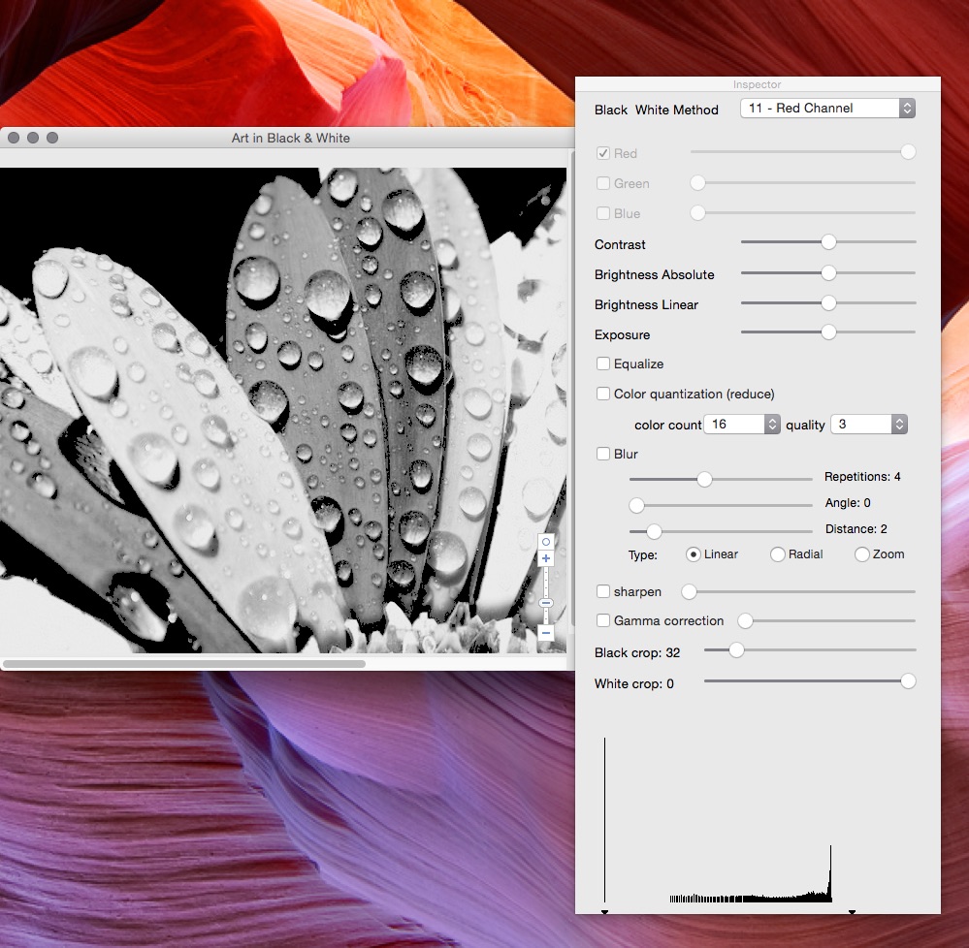Click the left triangle marker under the histogram
Image resolution: width=969 pixels, height=948 pixels.
603,912
